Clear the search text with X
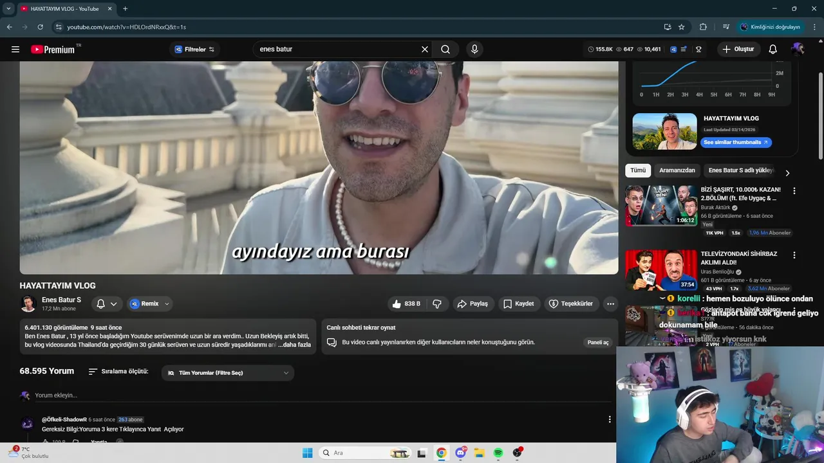 pos(425,50)
